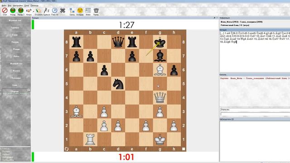Click the black rook on e8
Screen dimensions: 290x163
(132, 42)
